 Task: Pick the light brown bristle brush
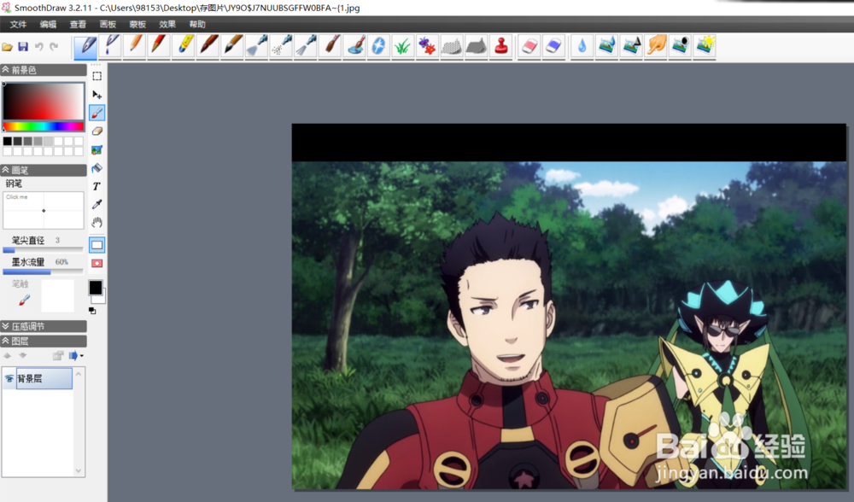(232, 46)
